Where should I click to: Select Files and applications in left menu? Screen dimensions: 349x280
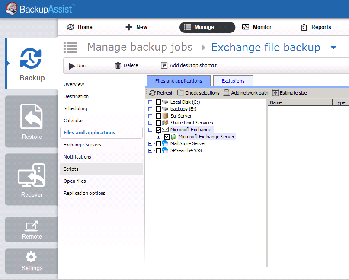(101, 133)
